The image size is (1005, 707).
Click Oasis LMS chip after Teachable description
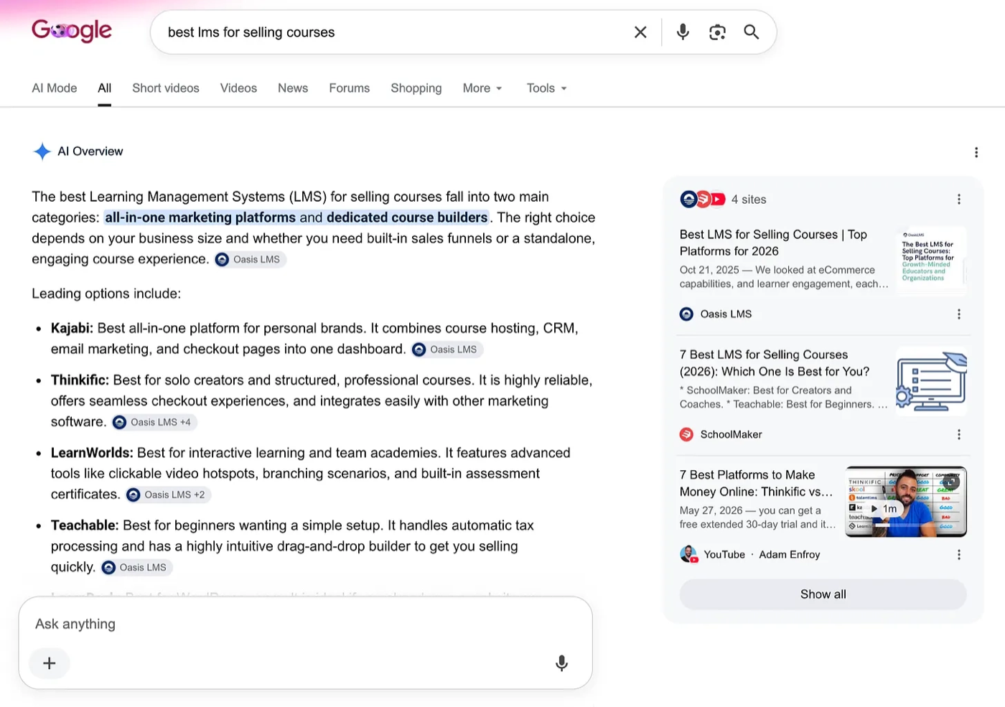click(136, 567)
